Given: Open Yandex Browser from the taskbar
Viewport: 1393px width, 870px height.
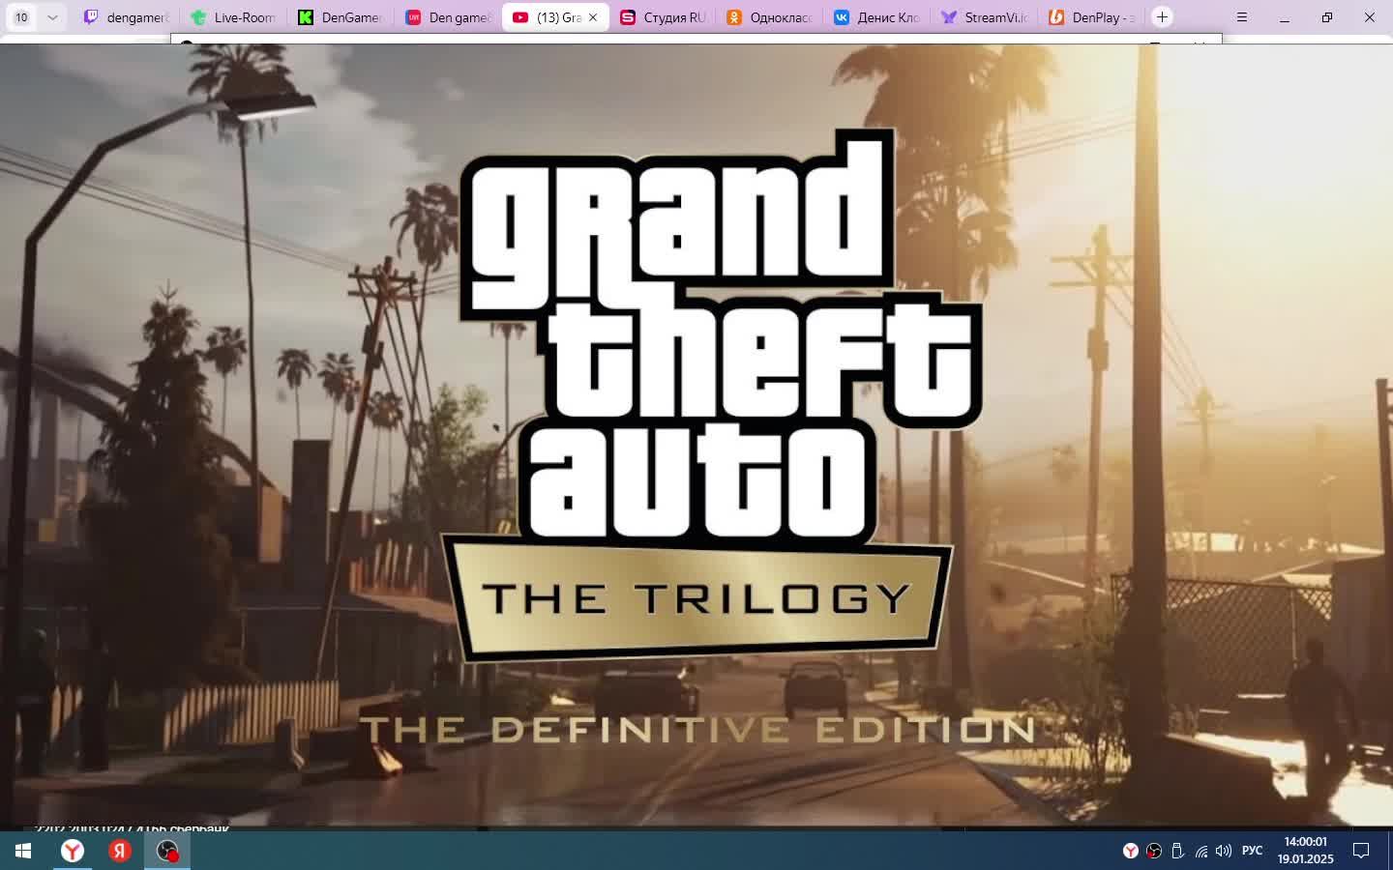Looking at the screenshot, I should (73, 851).
